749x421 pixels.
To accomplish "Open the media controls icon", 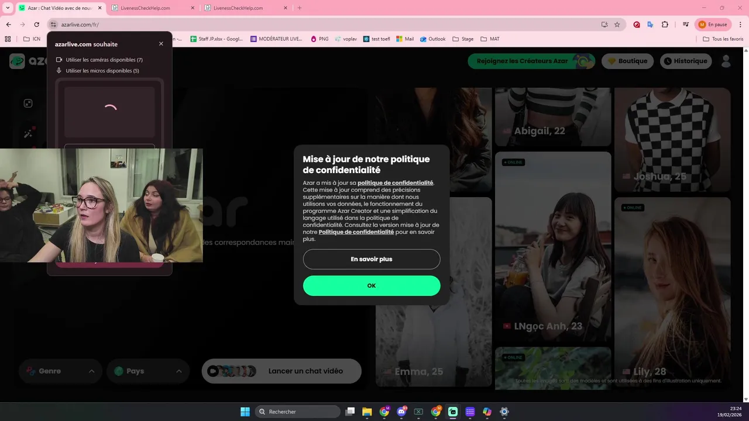I will (686, 25).
